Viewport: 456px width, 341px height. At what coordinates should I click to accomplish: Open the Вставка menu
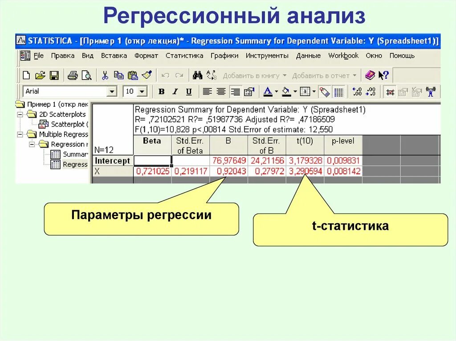114,56
